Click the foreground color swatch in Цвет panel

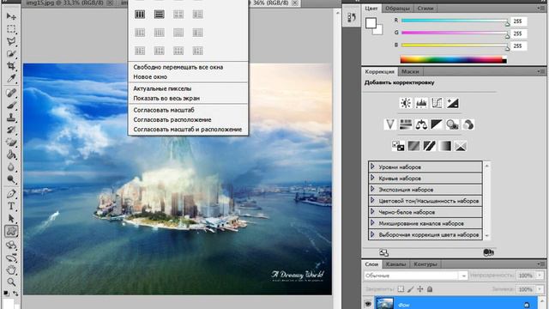coord(371,23)
